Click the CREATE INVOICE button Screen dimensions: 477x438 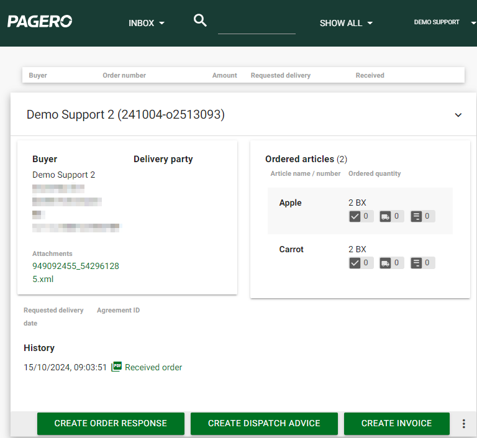[x=397, y=423]
